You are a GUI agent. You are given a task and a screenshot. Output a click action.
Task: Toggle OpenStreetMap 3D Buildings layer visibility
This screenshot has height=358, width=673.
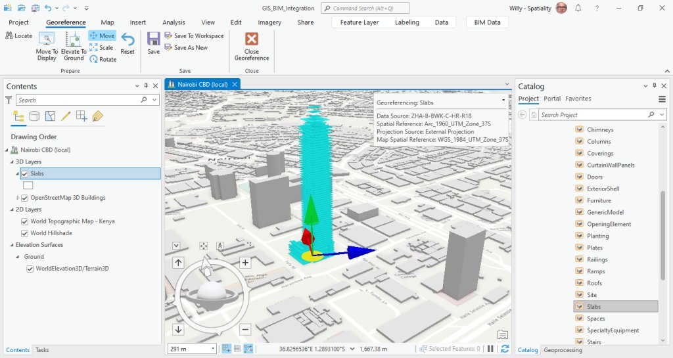click(24, 198)
